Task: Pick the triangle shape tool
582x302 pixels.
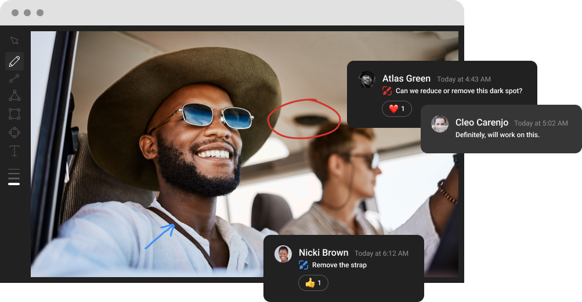Action: pyautogui.click(x=15, y=96)
